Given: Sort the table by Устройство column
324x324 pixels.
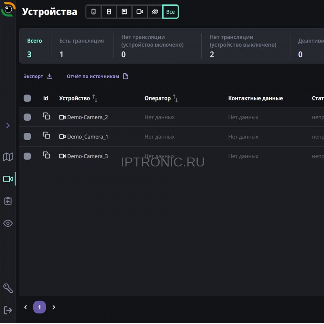Looking at the screenshot, I should (x=95, y=98).
